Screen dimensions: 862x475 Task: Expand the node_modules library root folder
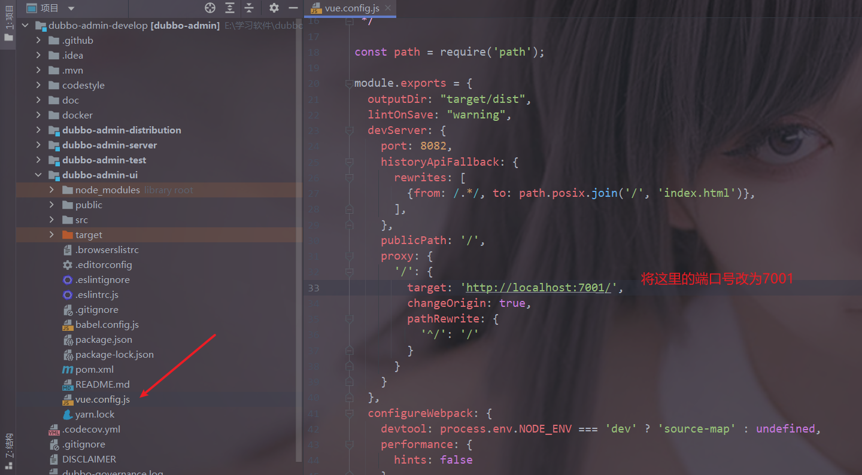[x=51, y=190]
